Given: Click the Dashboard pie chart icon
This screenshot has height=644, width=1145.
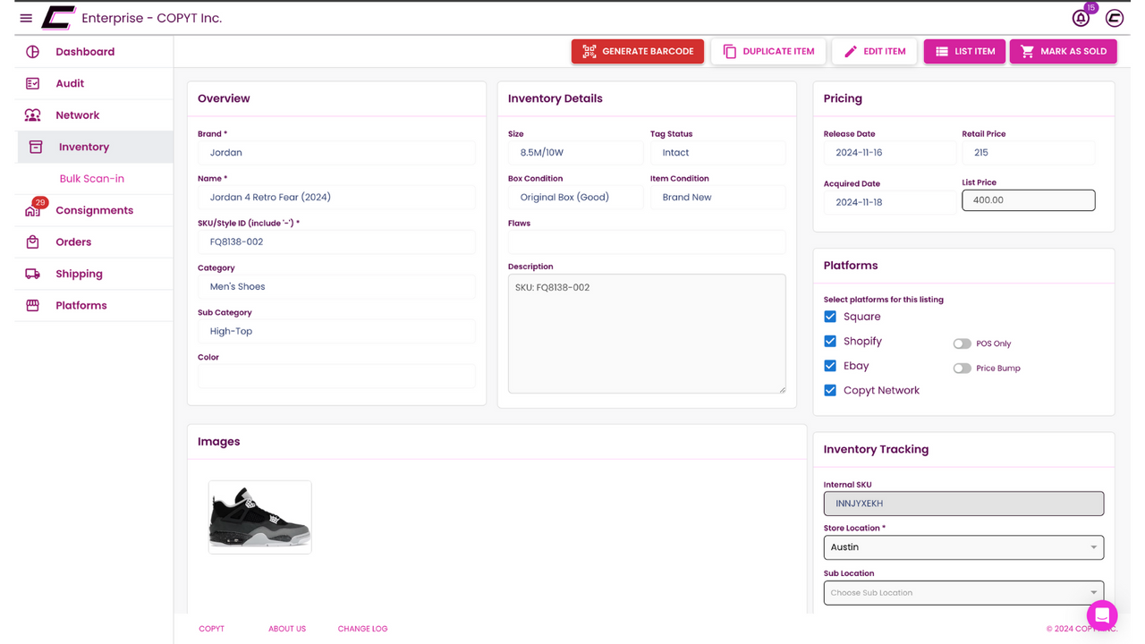Looking at the screenshot, I should coord(33,52).
